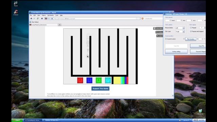Image resolution: width=217 pixels, height=122 pixels.
Task: Open the File menu
Action: click(x=31, y=15)
